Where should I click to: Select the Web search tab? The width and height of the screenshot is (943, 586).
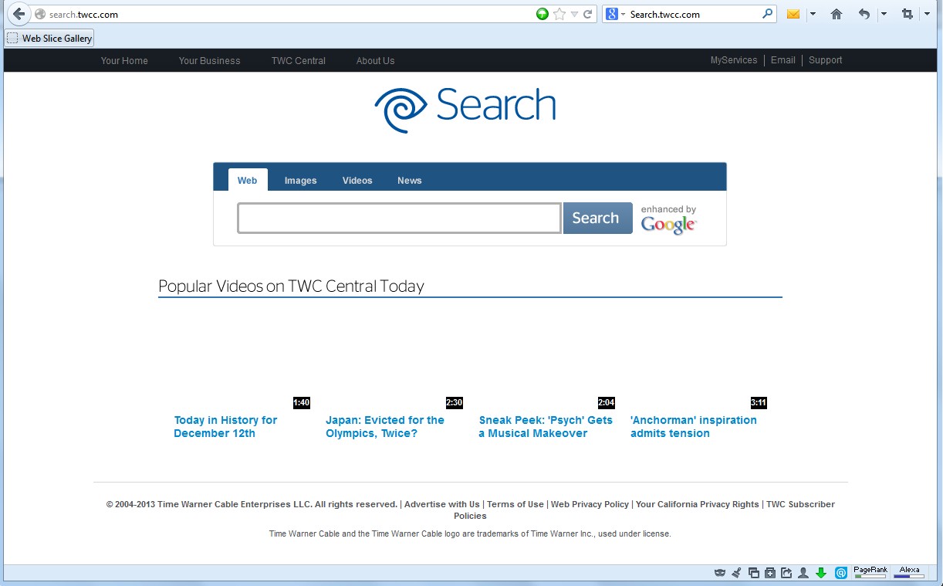[248, 180]
